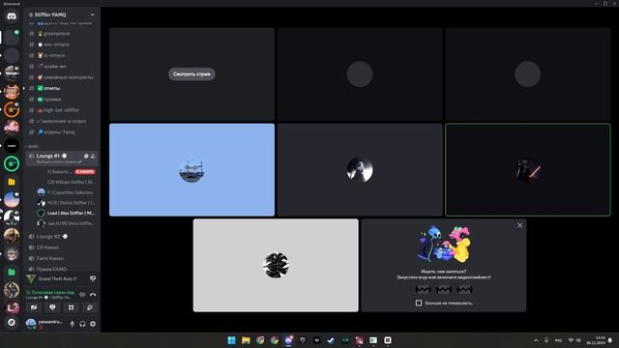619x348 pixels.
Task: Open the green star server icon
Action: click(12, 163)
